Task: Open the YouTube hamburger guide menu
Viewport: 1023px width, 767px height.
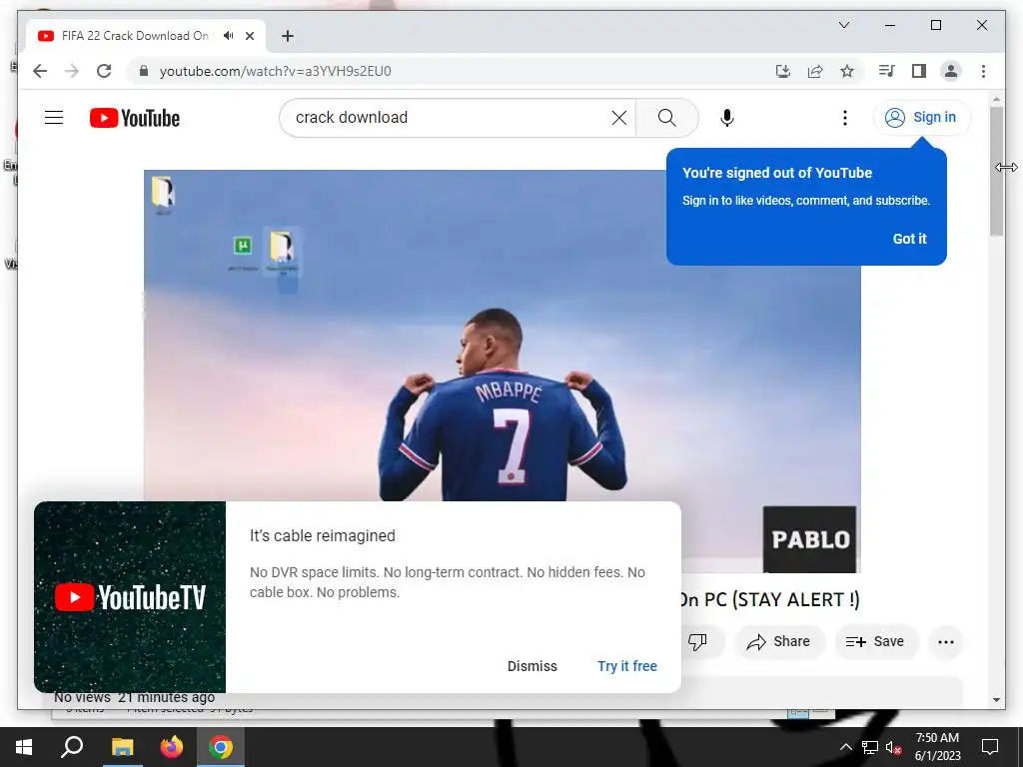Action: point(54,118)
